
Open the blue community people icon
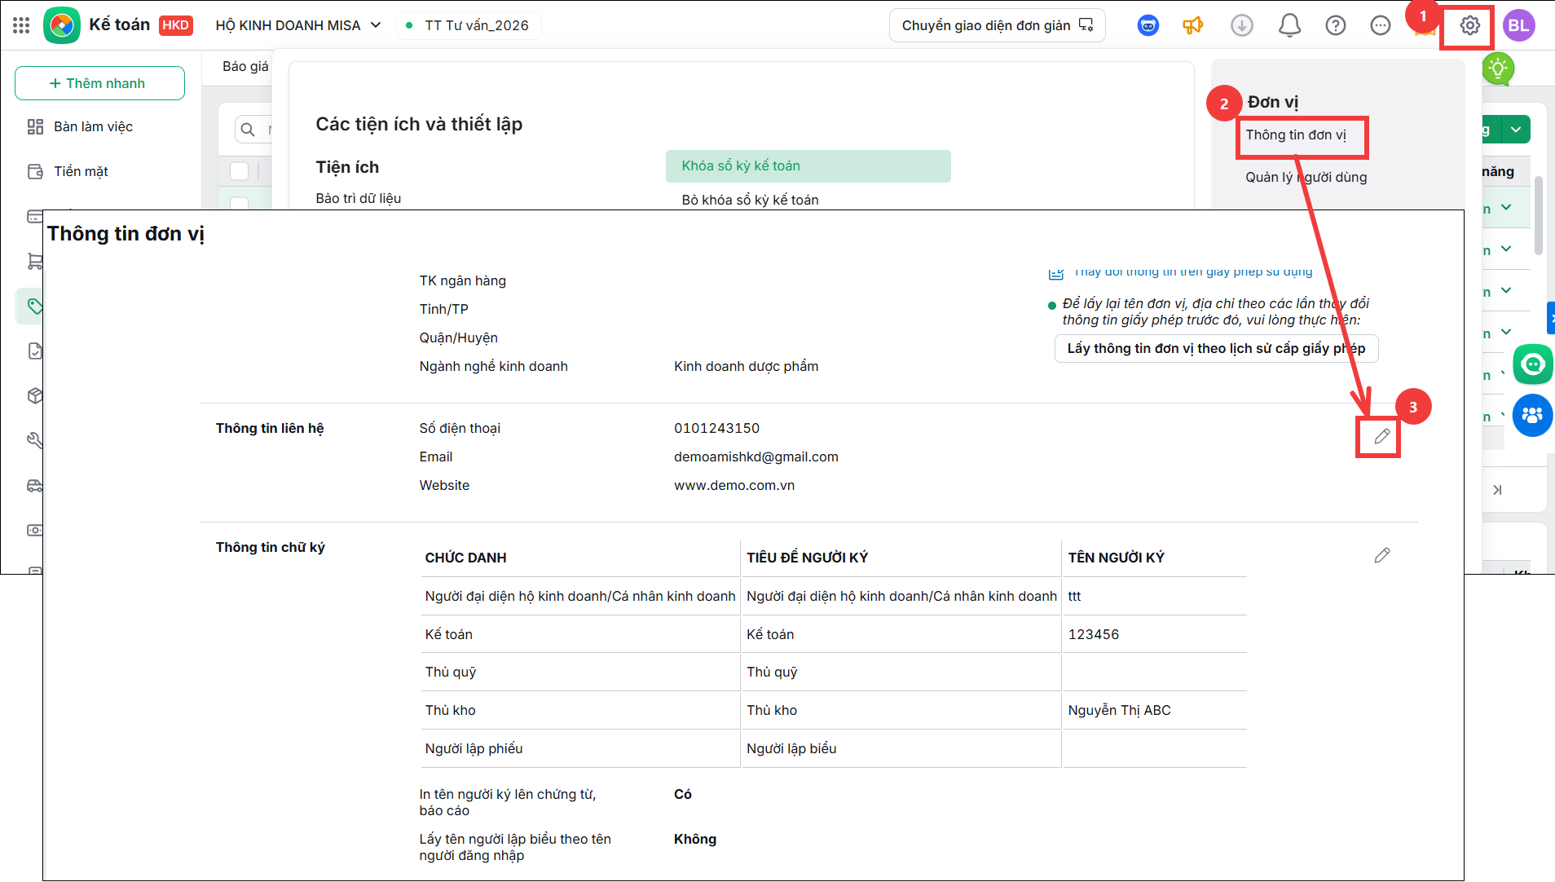pyautogui.click(x=1532, y=415)
